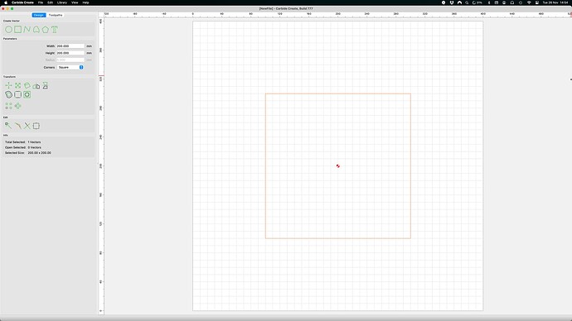Switch to the Design tab
Image resolution: width=572 pixels, height=321 pixels.
[39, 15]
